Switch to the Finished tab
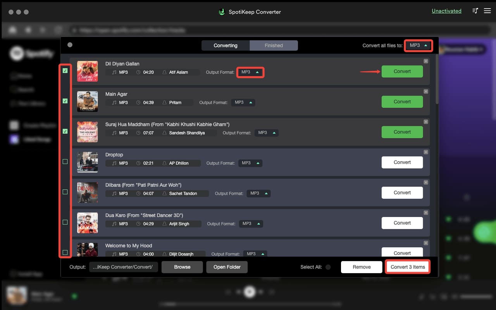Screen dimensions: 496x310 coord(274,45)
